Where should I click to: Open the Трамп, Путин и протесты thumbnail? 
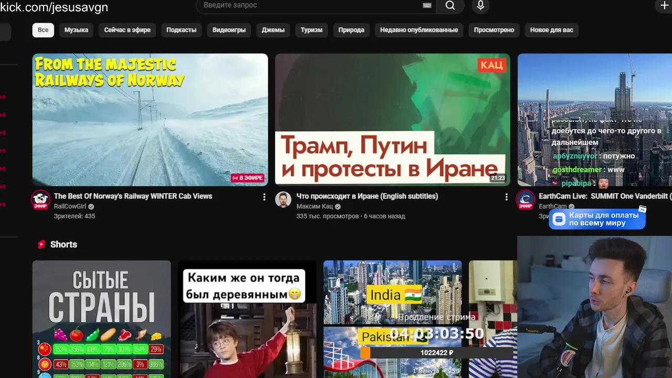click(x=393, y=120)
